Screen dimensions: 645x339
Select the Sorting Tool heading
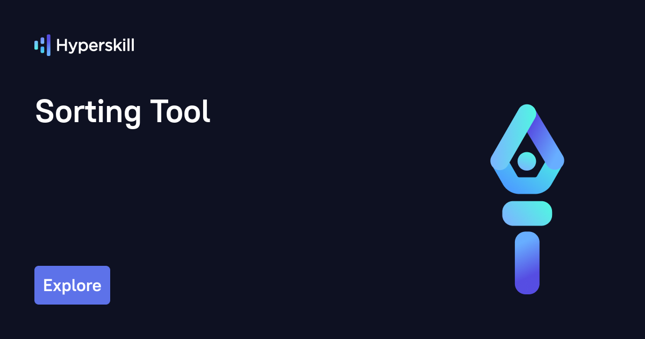[123, 112]
